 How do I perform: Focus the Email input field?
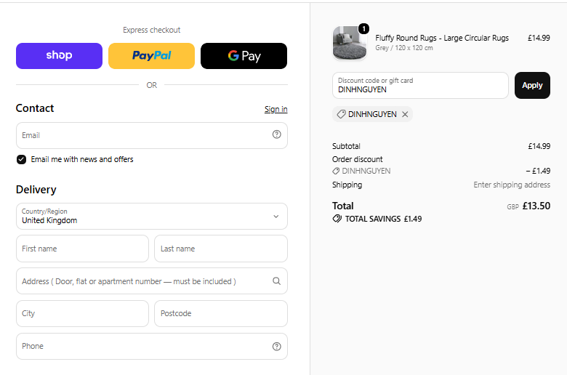[152, 136]
